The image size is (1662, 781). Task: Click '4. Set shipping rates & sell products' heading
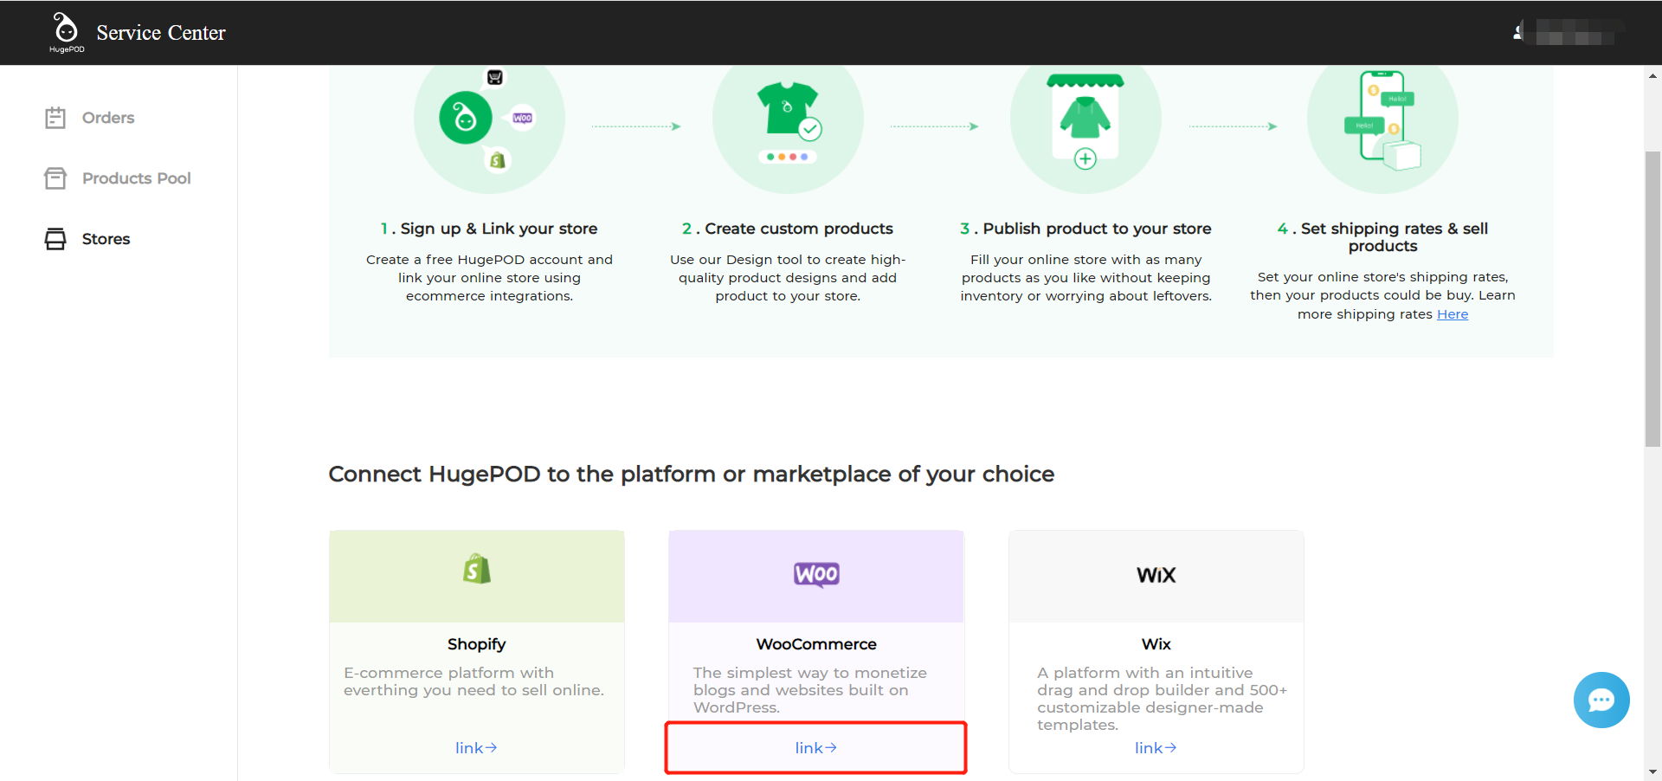click(1382, 237)
